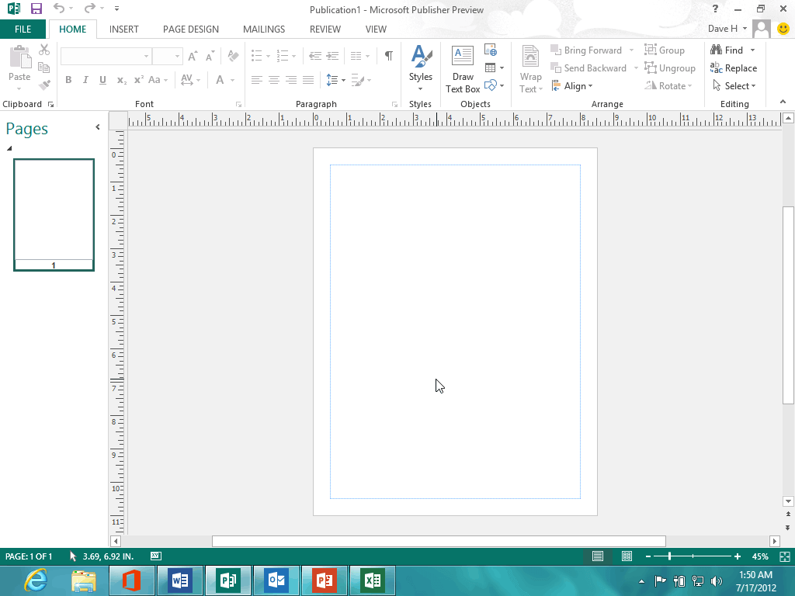This screenshot has width=795, height=596.
Task: Click the Cut scissors icon
Action: [x=44, y=50]
